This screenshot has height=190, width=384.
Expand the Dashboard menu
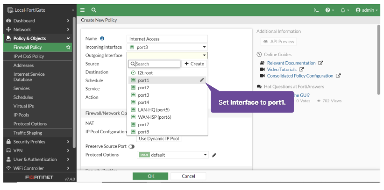38,20
